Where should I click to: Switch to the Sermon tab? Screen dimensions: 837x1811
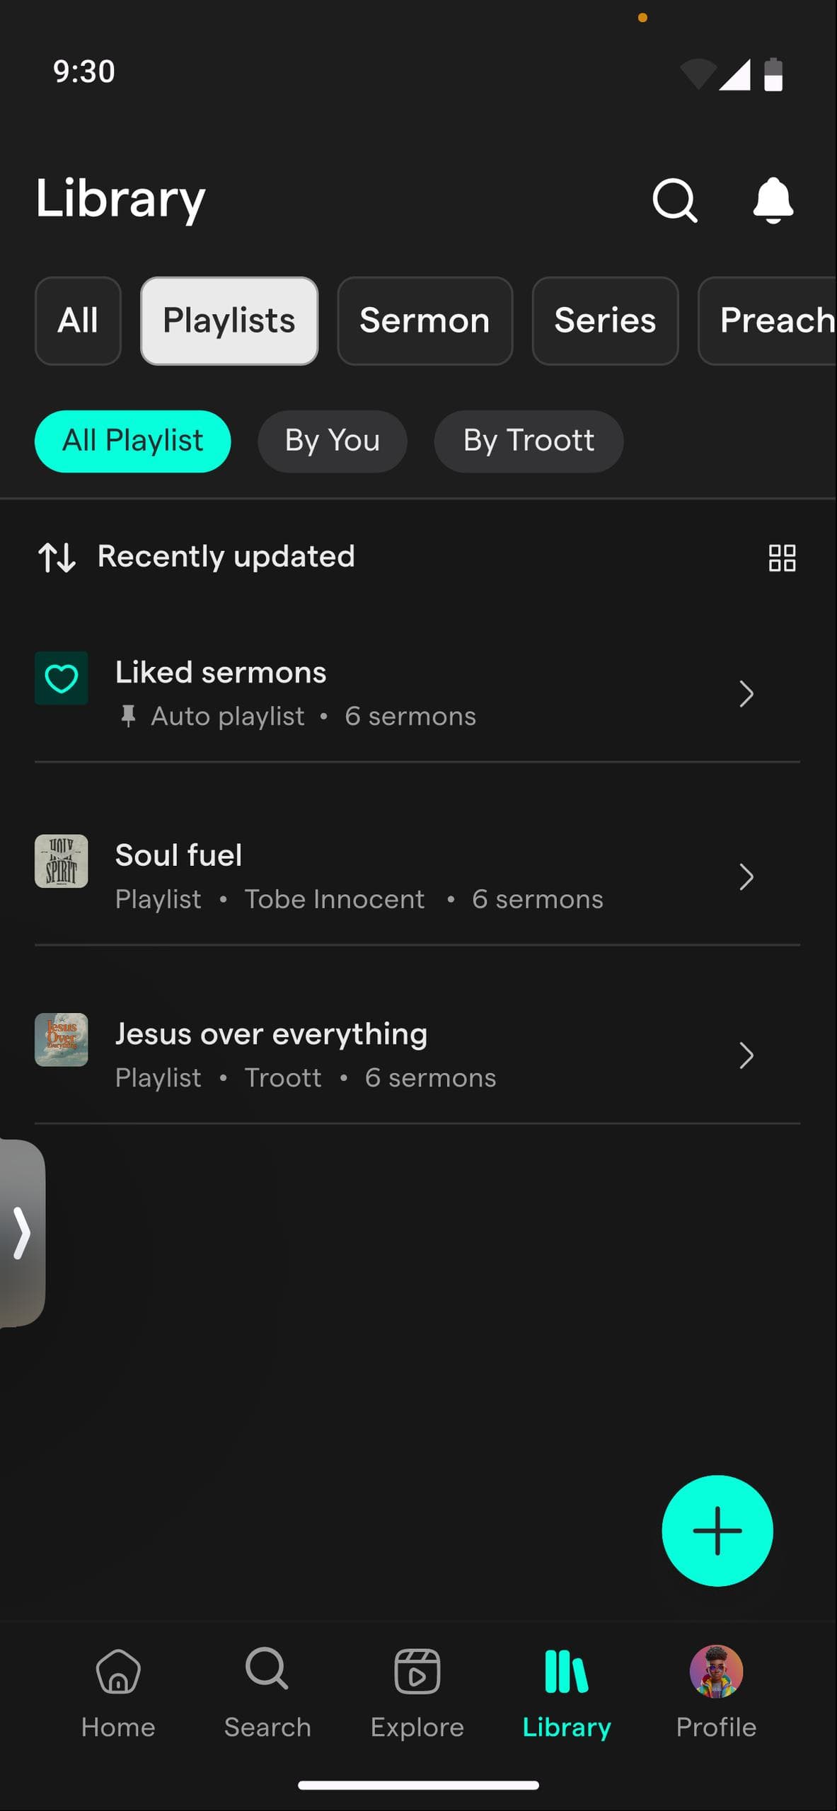pyautogui.click(x=425, y=320)
